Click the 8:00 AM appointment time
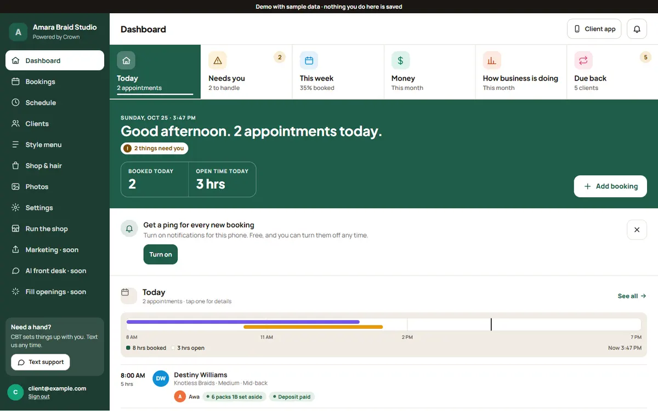The width and height of the screenshot is (658, 411). click(133, 375)
